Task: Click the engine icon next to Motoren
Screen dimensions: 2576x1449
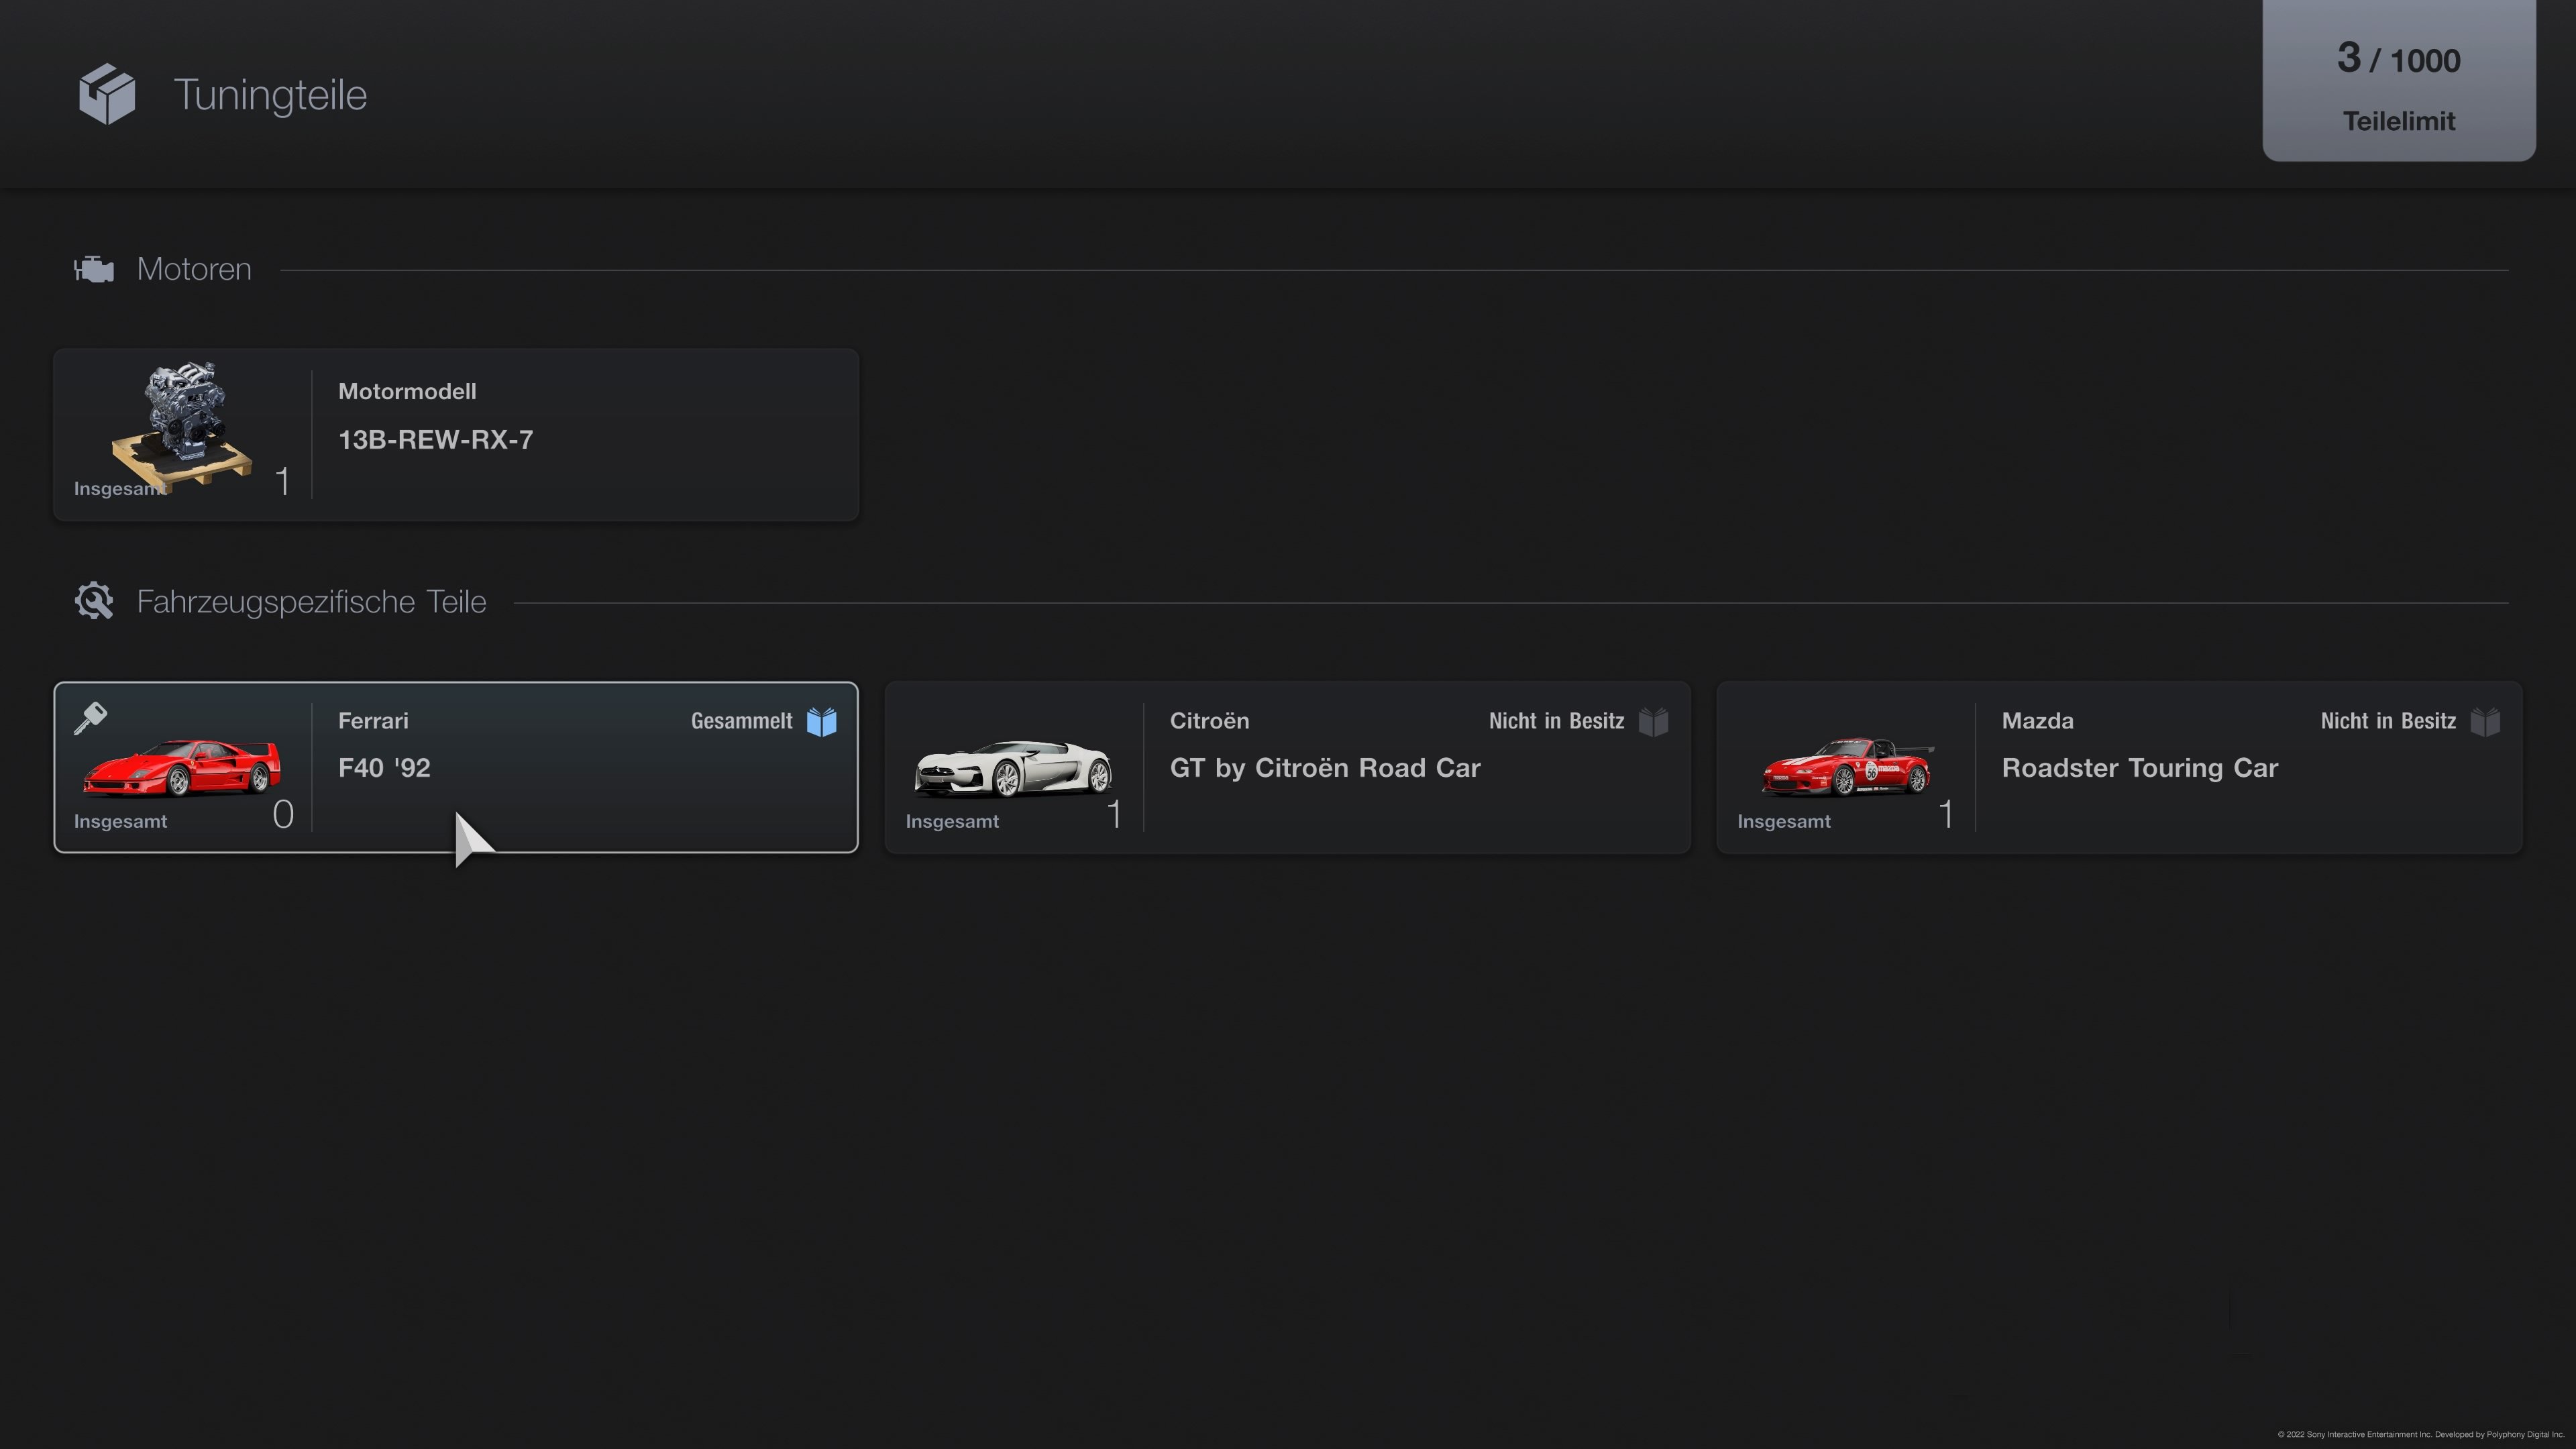Action: [x=94, y=268]
